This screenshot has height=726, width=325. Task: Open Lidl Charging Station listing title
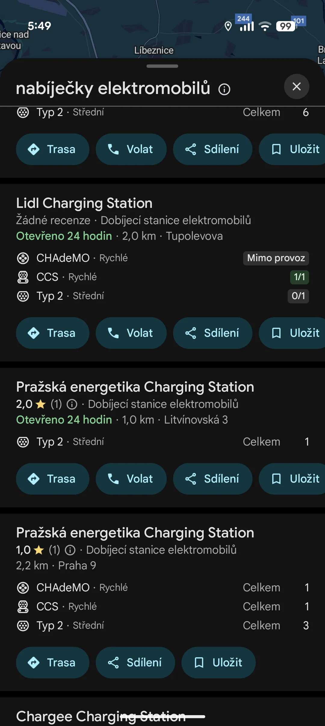coord(84,203)
